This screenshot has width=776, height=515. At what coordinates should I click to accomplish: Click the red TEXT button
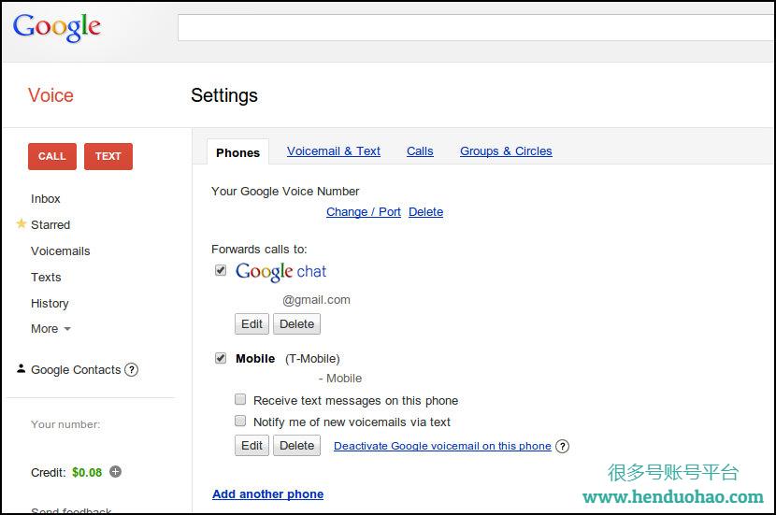[108, 156]
